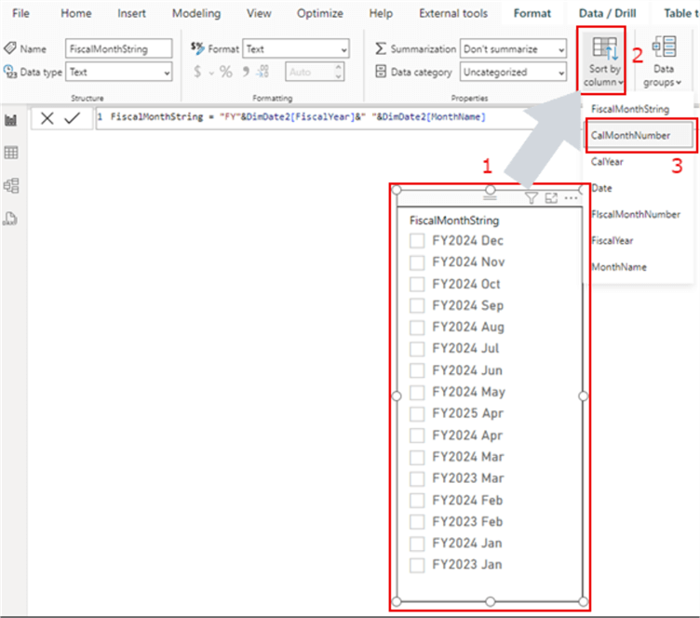Select the FY2023 Jan checkbox
Viewport: 700px width, 618px height.
(x=417, y=565)
